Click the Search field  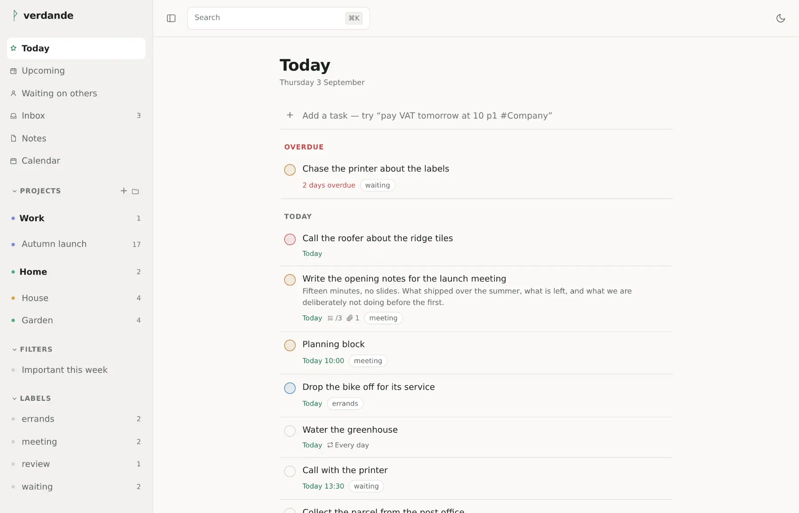click(278, 18)
